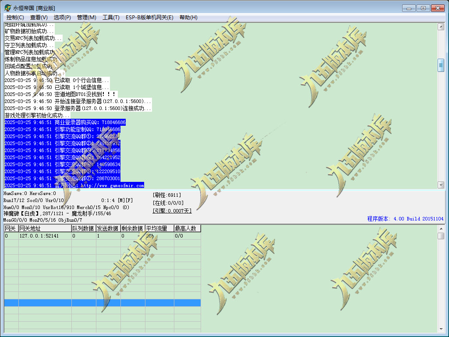Image resolution: width=449 pixels, height=337 pixels.
Task: Open the 控制(C) menu
Action: tap(15, 18)
